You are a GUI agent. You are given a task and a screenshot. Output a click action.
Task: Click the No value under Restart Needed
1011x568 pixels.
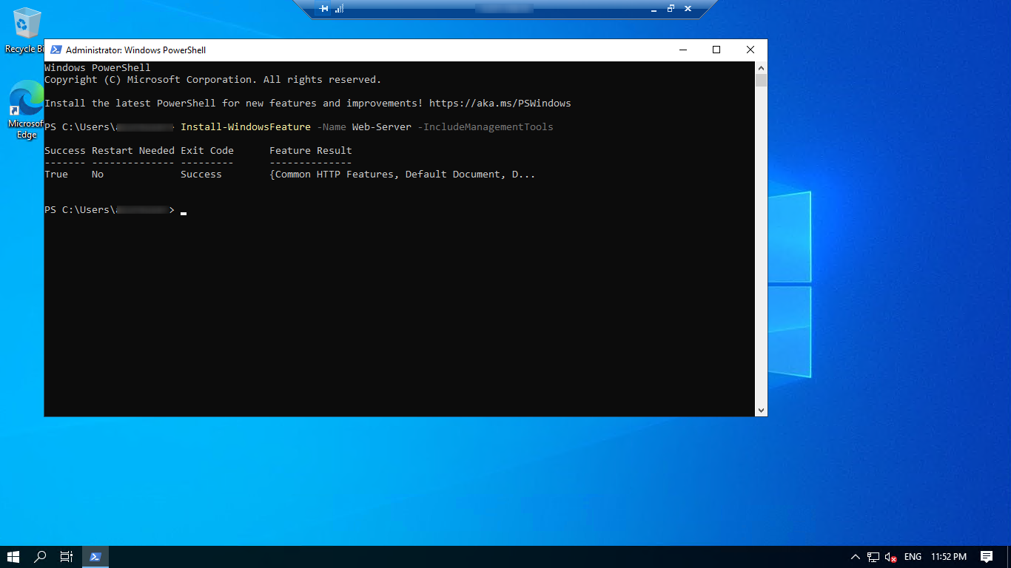(x=98, y=175)
